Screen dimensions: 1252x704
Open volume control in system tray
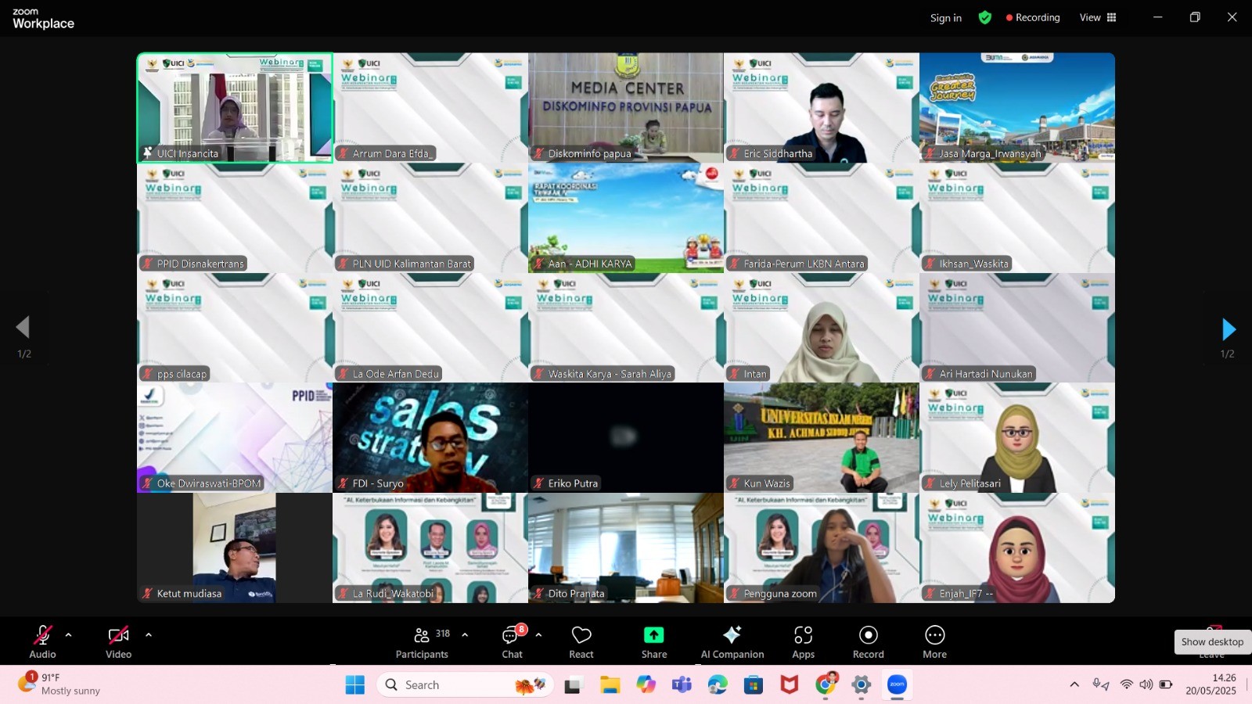pos(1146,684)
